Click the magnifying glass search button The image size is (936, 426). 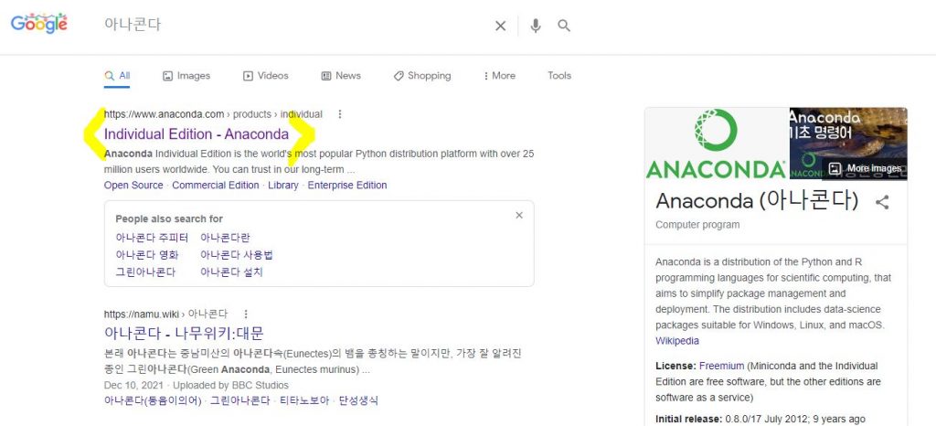[564, 26]
